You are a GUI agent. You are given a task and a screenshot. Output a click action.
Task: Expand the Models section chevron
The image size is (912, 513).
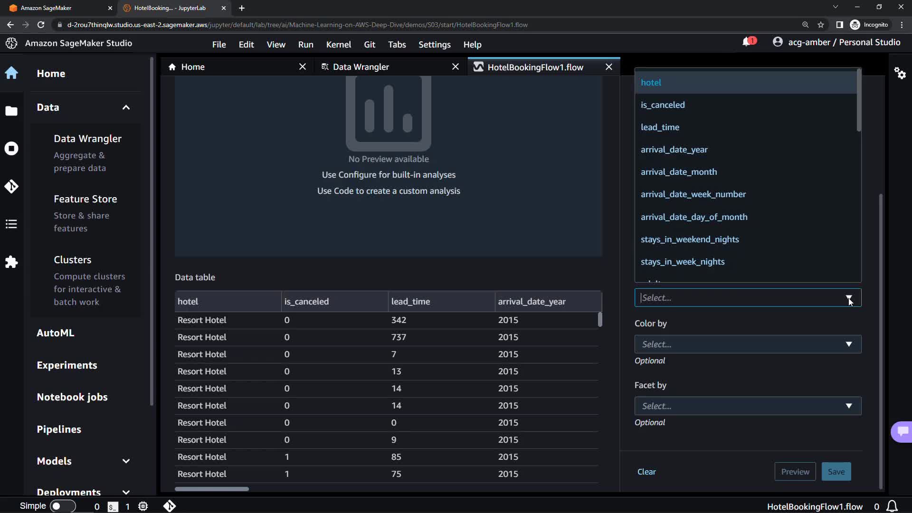point(126,461)
